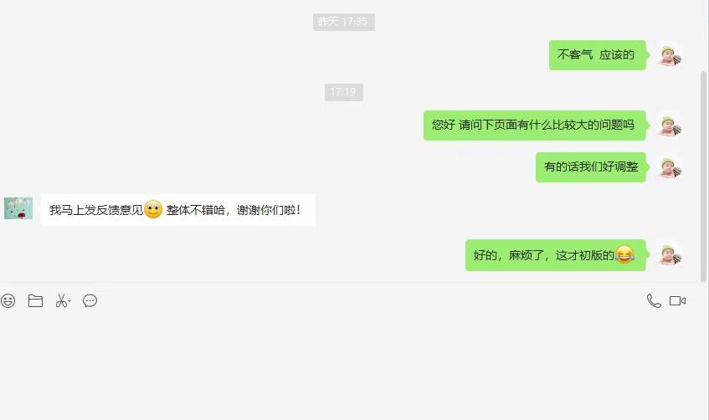709x420 pixels.
Task: Click own avatar next to 不客气 应该的
Action: tap(670, 55)
